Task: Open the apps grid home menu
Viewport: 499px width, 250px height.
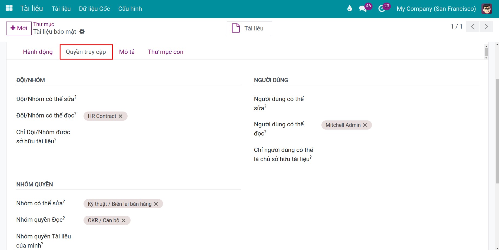Action: tap(9, 8)
